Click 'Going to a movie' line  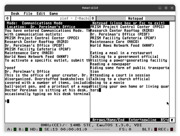coord(107,83)
